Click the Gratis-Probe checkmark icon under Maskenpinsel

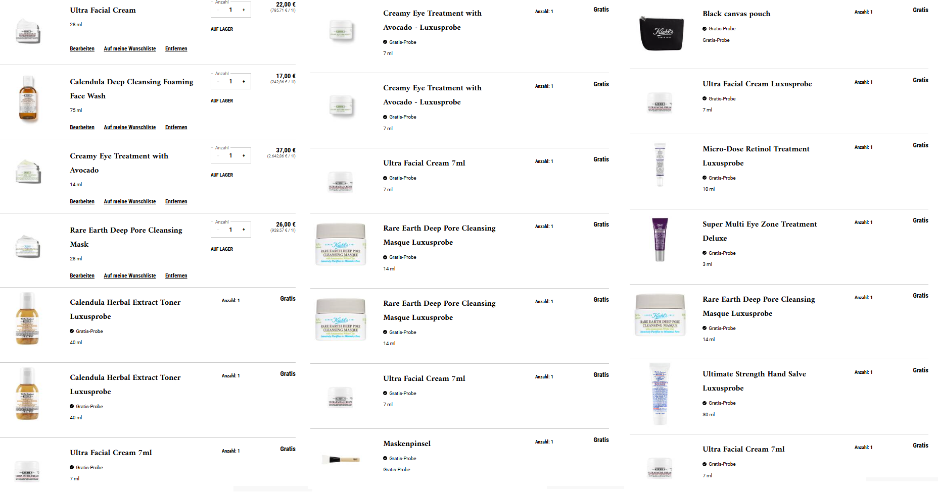click(x=385, y=458)
